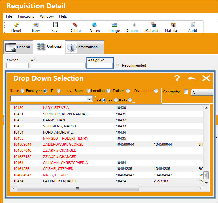Click the horizontal scrollbar thumb
Image resolution: width=218 pixels, height=203 pixels.
click(x=78, y=188)
